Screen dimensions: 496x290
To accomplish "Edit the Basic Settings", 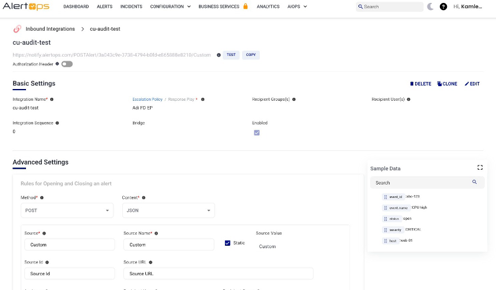I will click(x=472, y=84).
